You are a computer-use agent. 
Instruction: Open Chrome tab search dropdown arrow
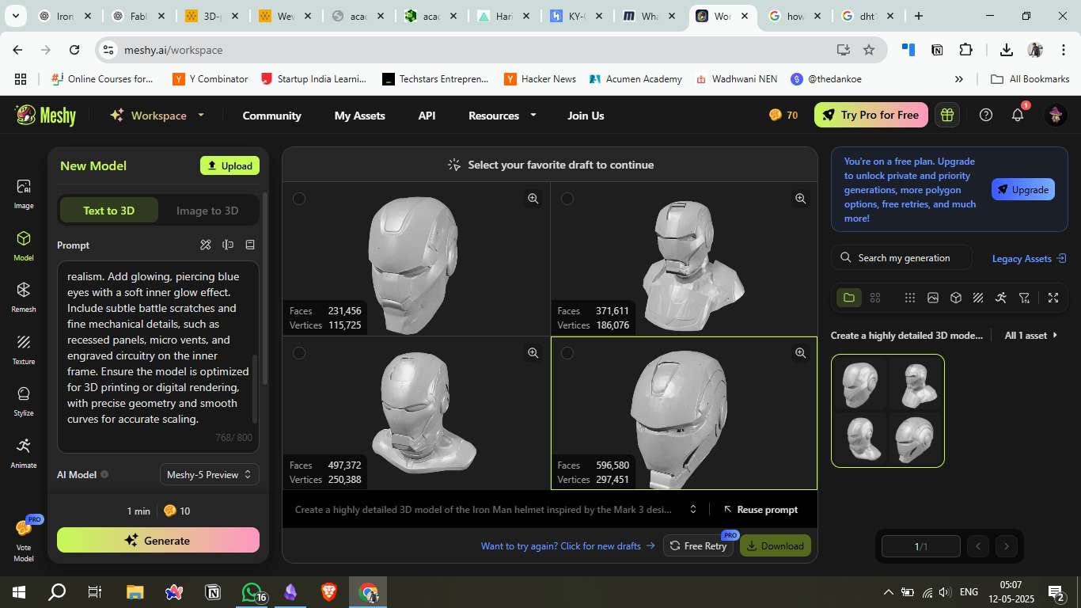[17, 16]
